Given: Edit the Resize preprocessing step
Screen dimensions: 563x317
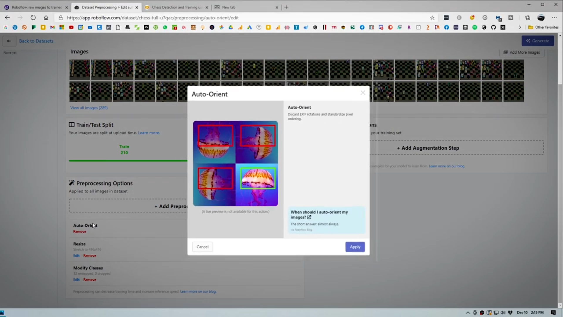Looking at the screenshot, I should point(76,255).
